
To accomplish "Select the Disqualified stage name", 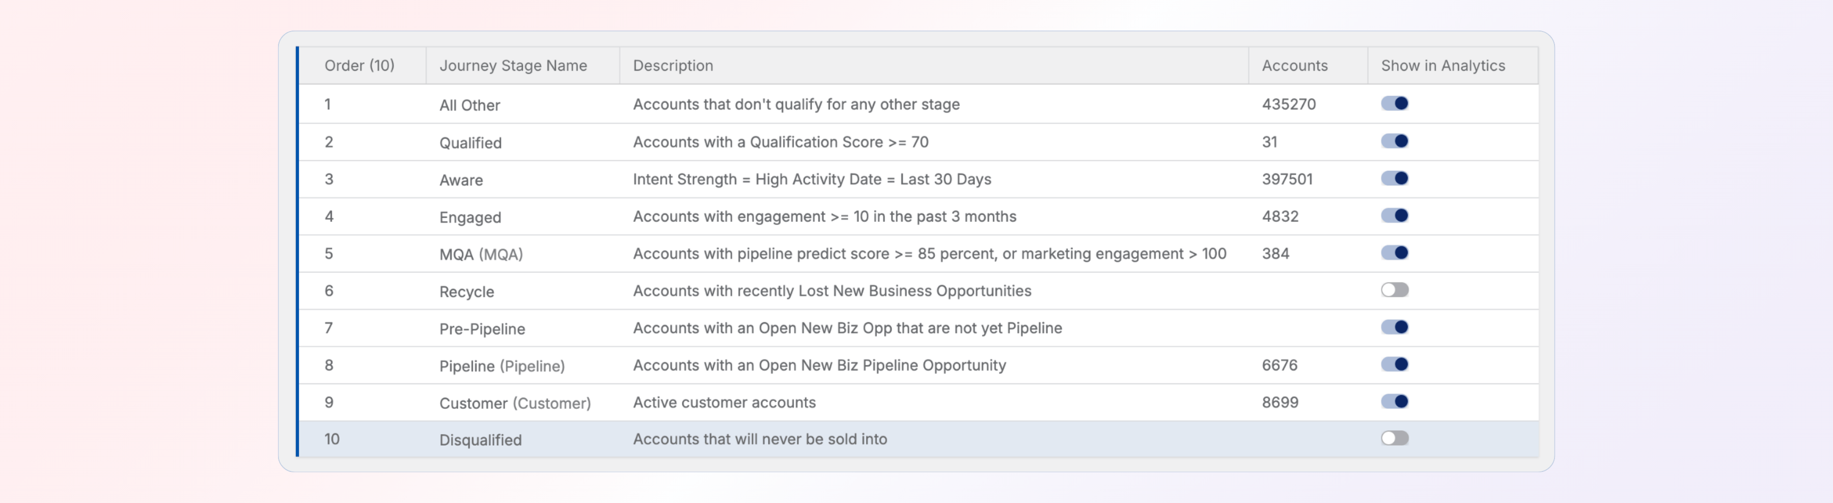I will (x=480, y=440).
